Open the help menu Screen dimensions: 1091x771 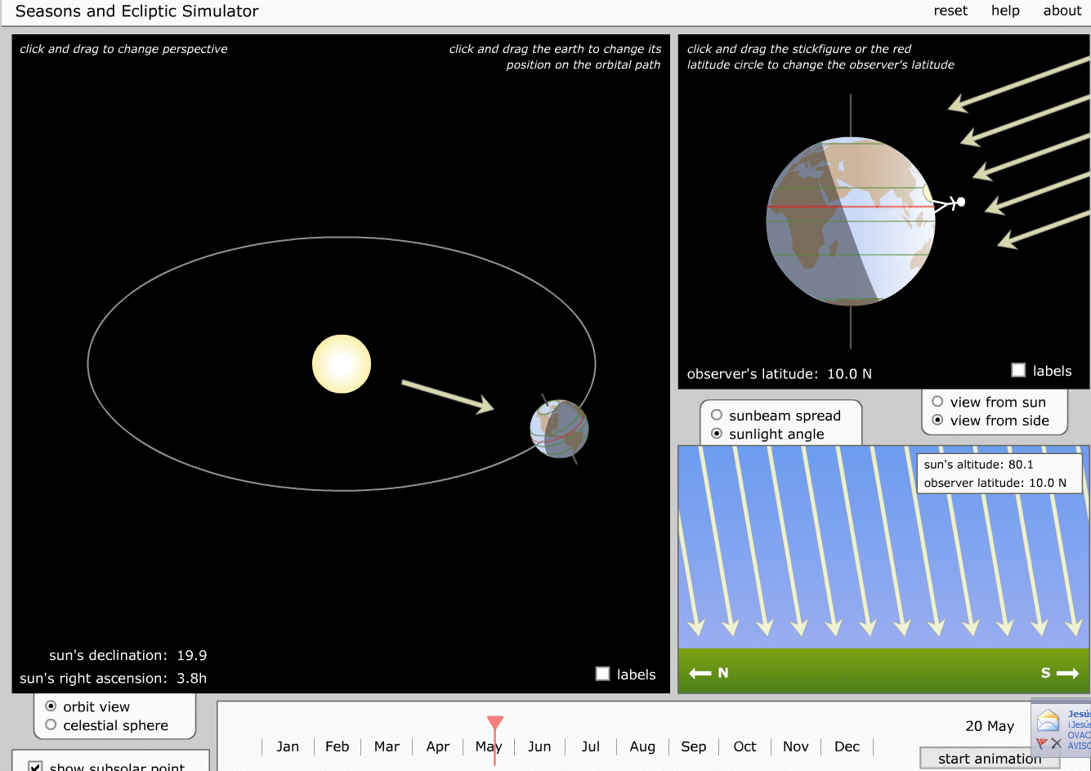[x=1004, y=11]
